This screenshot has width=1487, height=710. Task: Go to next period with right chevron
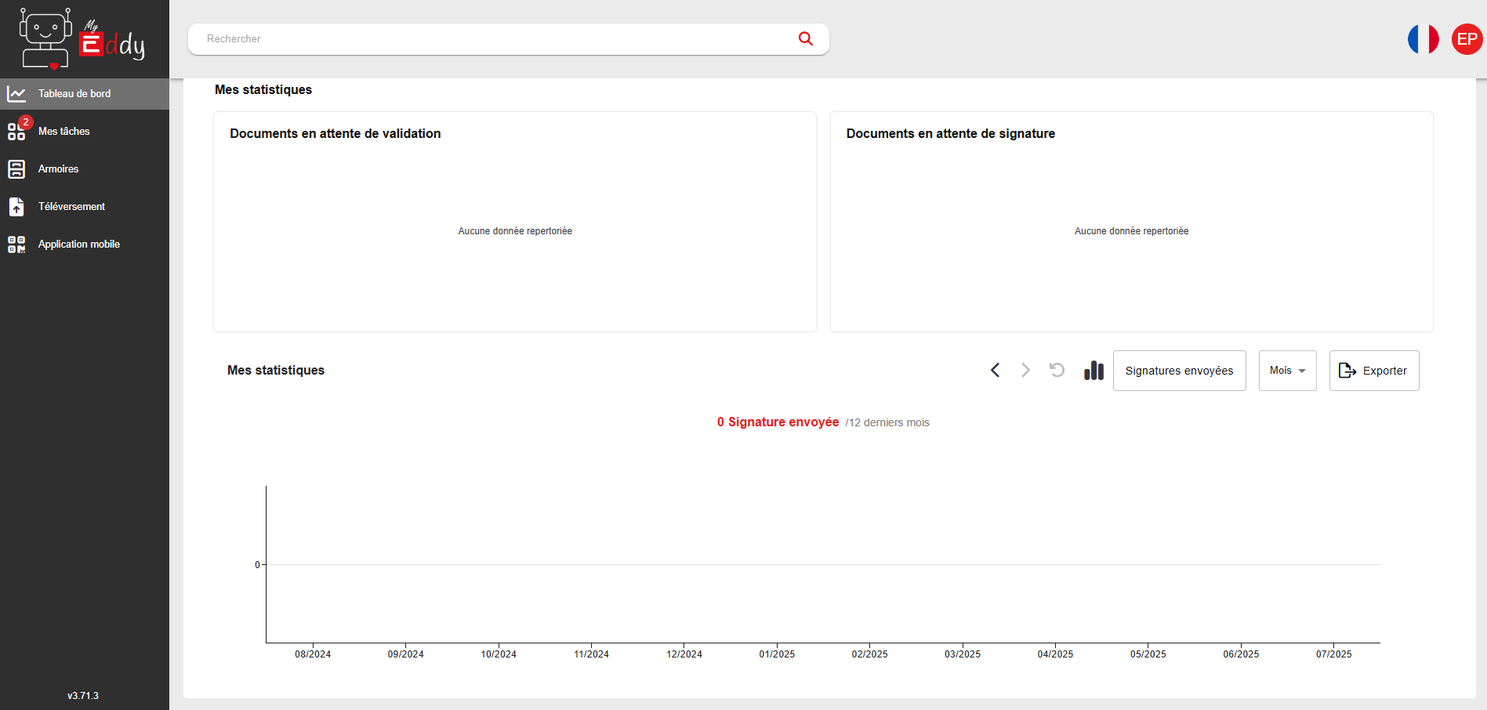[1025, 370]
